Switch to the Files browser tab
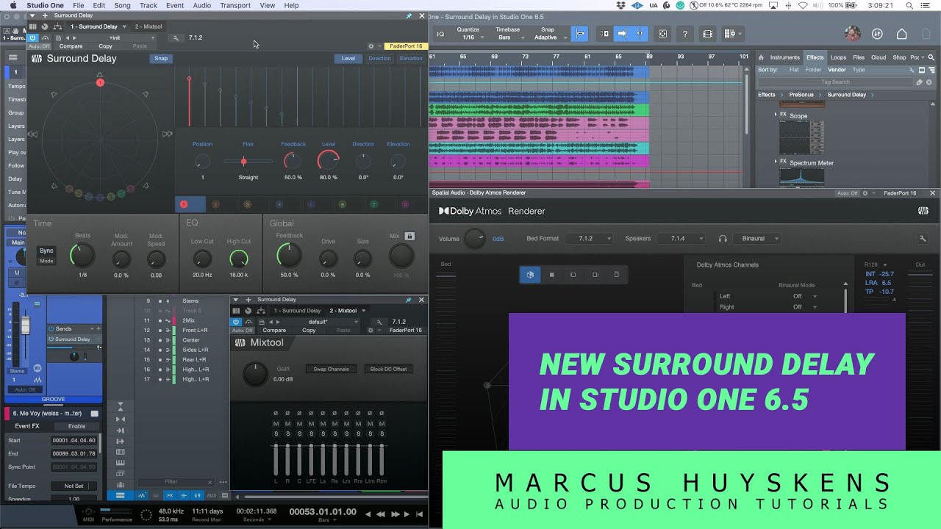 [859, 57]
